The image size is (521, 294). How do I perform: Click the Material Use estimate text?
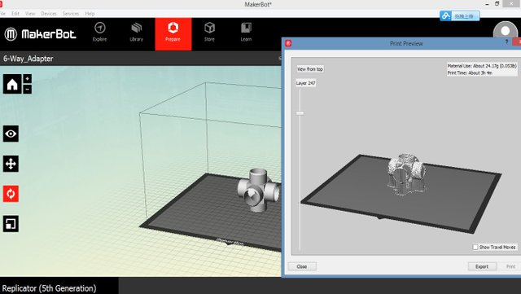pos(482,66)
